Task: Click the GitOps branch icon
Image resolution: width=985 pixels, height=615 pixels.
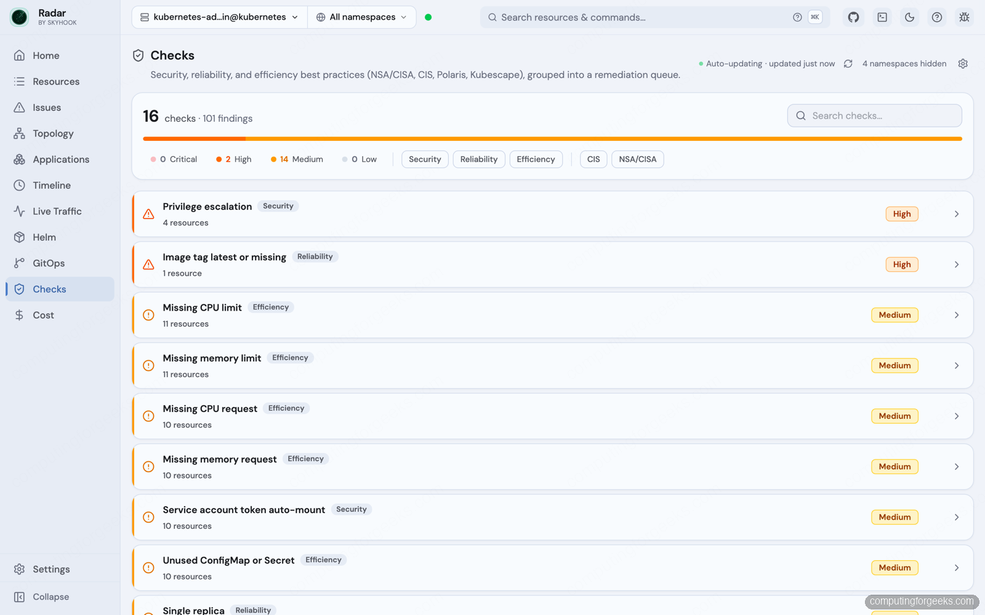Action: point(20,263)
